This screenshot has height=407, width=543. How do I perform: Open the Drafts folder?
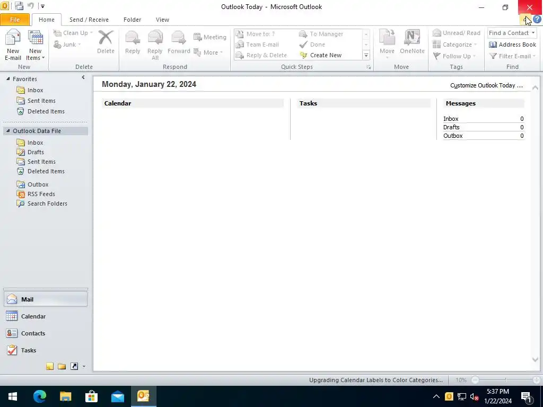[30, 152]
